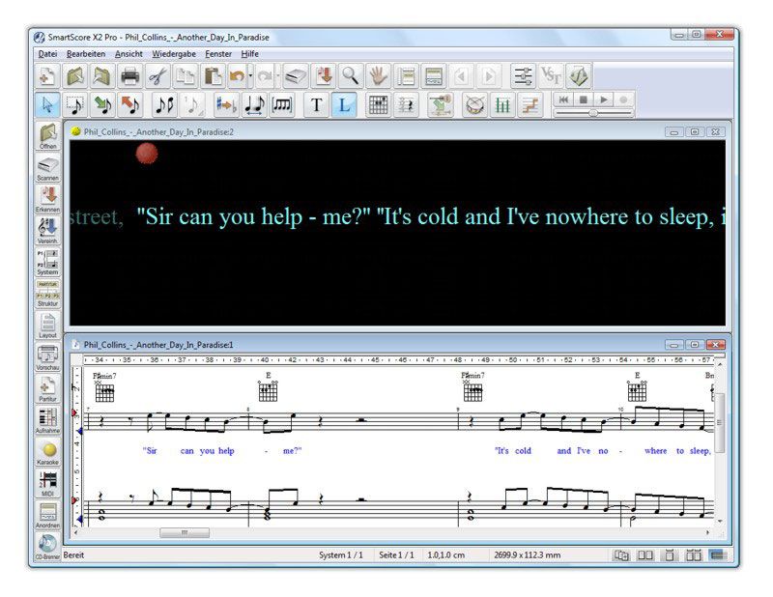The width and height of the screenshot is (773, 597).
Task: Open the mixer sliders icon
Action: (523, 76)
